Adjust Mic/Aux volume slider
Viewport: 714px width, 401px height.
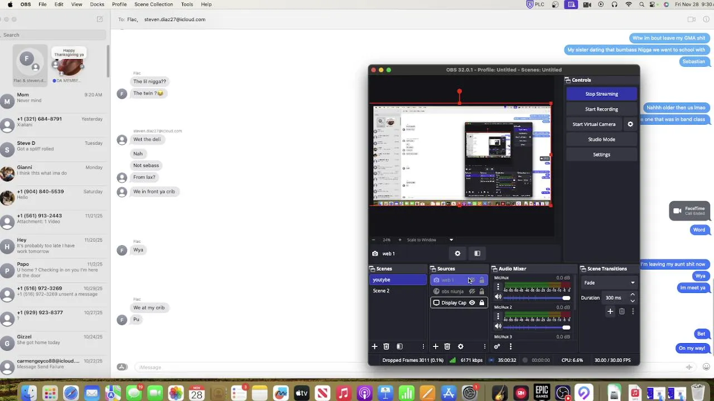point(537,298)
